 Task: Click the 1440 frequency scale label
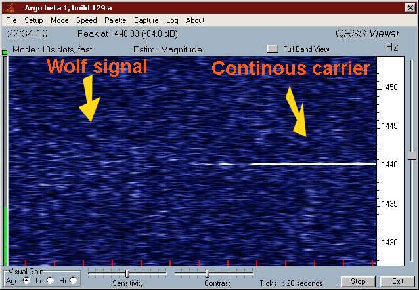point(389,165)
